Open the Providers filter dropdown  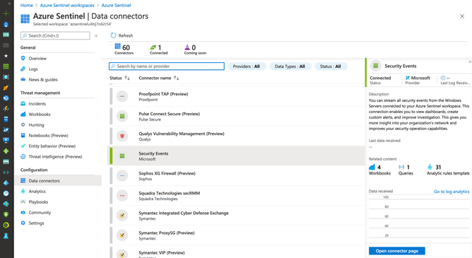pos(247,66)
